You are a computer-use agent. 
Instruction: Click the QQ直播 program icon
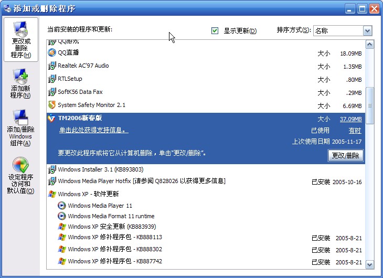coord(52,52)
